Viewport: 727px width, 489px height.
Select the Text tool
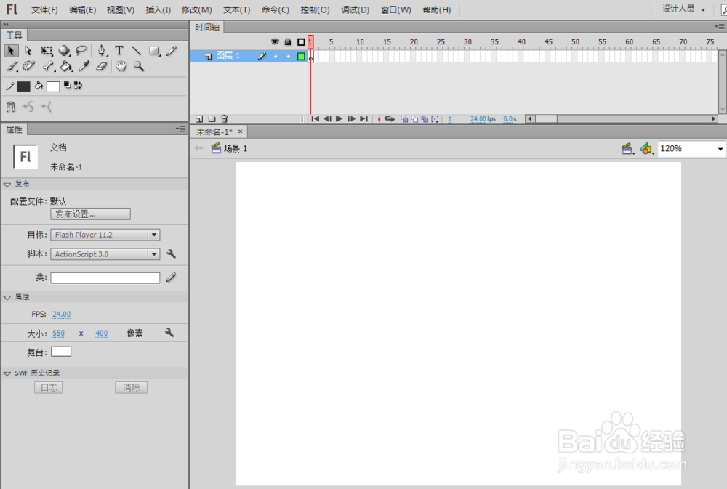tap(119, 50)
